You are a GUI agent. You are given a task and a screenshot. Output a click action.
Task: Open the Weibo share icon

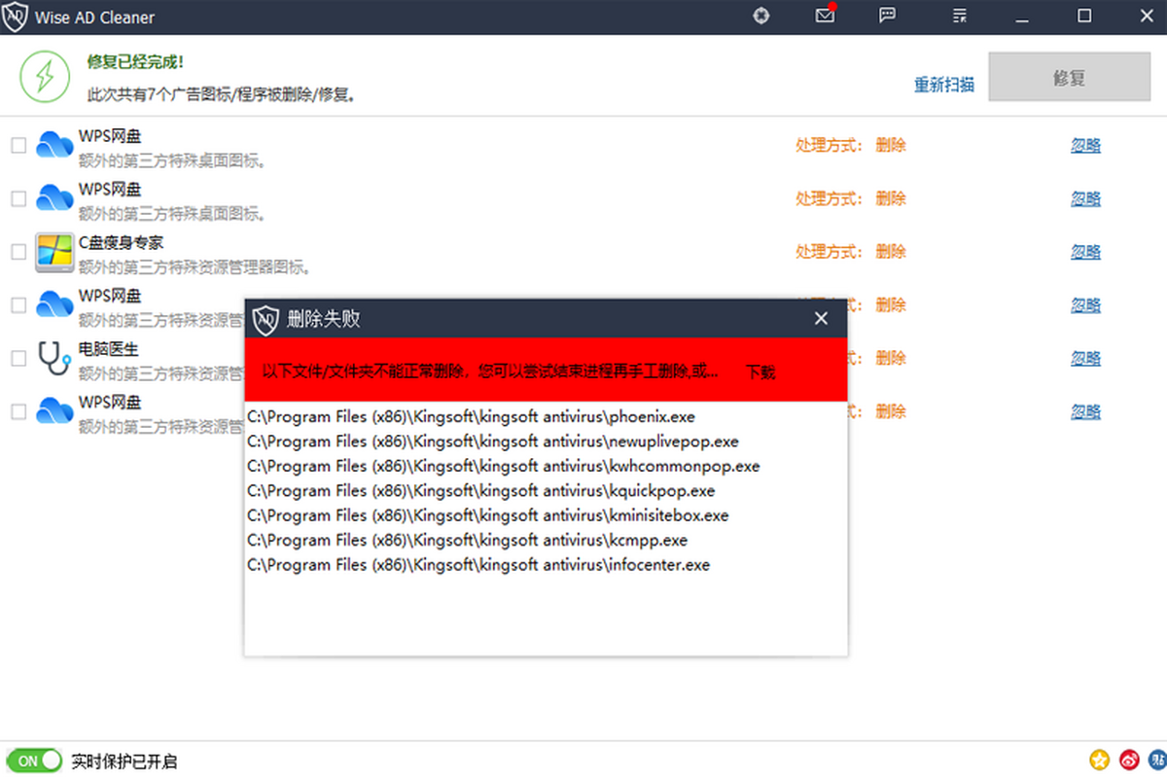1128,760
